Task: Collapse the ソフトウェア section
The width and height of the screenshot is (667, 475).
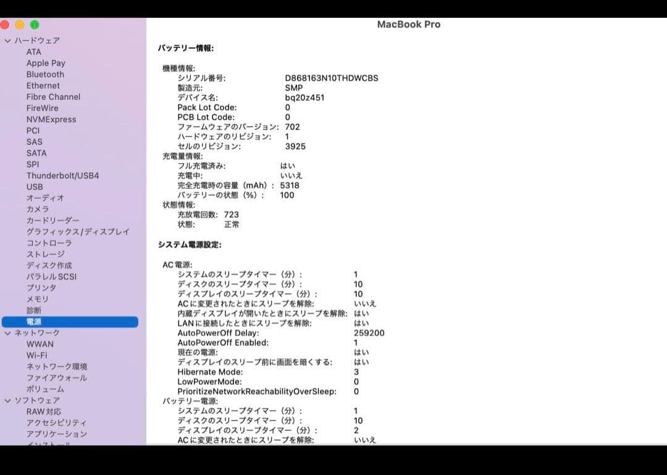Action: tap(7, 400)
